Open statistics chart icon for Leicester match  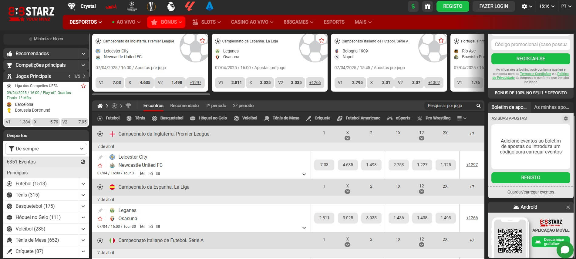click(143, 173)
